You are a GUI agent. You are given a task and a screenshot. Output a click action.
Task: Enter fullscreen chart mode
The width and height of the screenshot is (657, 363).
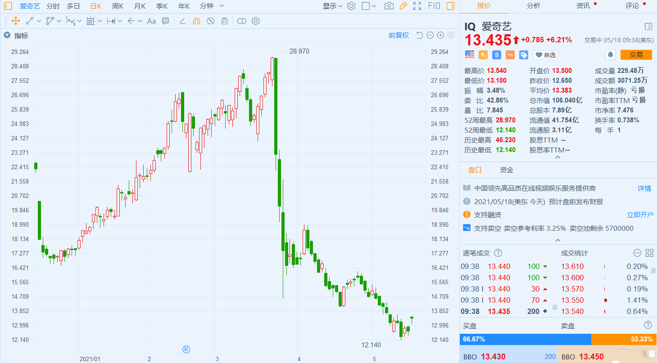click(x=417, y=6)
